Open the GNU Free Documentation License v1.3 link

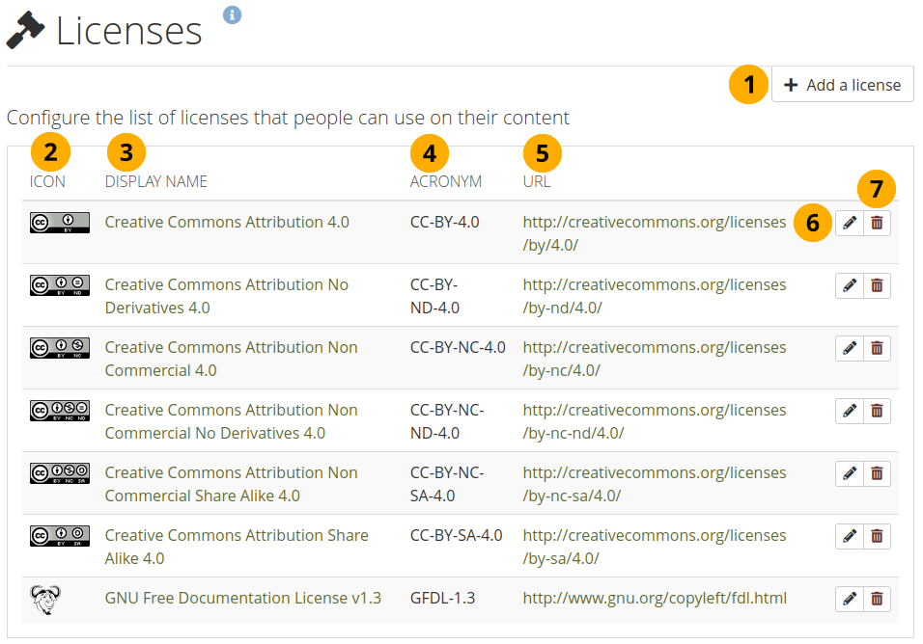click(242, 598)
